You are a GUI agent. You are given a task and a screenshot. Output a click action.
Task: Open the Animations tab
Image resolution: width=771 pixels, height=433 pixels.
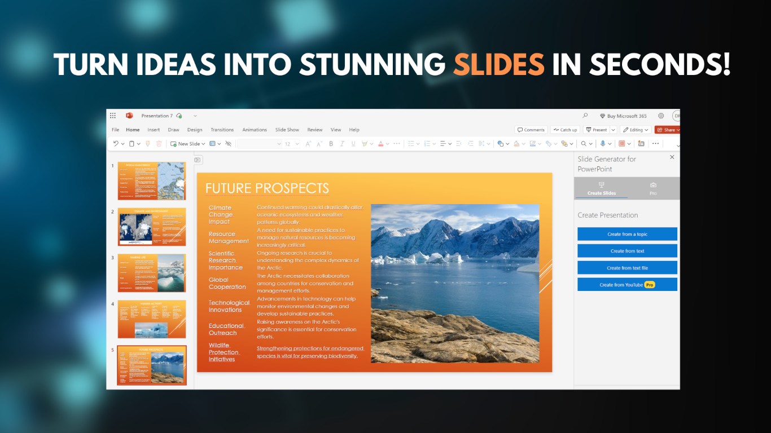[x=255, y=130]
